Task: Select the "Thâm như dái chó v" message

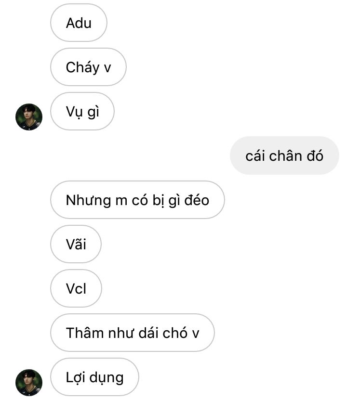Action: click(x=132, y=333)
